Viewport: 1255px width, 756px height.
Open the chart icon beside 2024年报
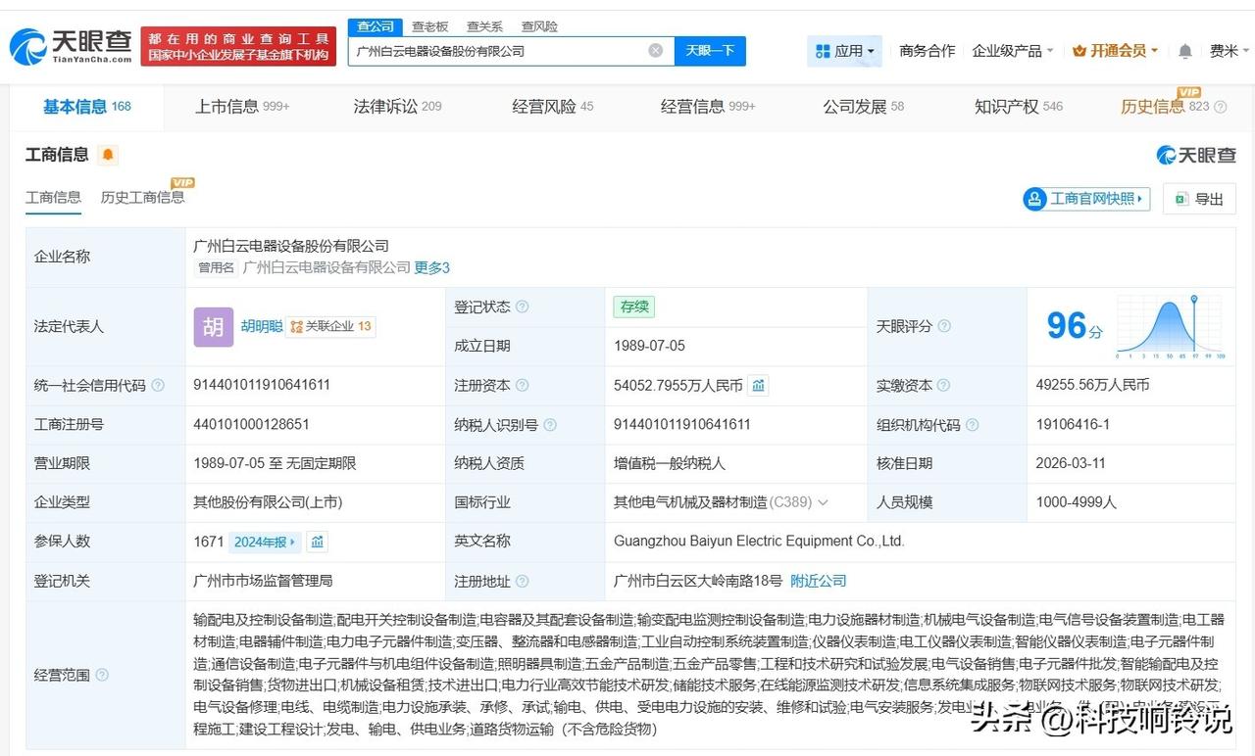(x=317, y=542)
